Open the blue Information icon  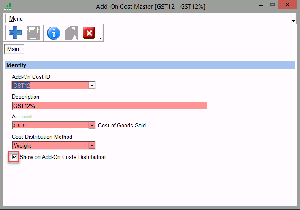coord(53,33)
